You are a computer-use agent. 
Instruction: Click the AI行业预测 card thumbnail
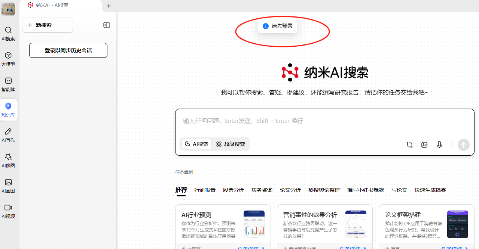click(x=254, y=224)
